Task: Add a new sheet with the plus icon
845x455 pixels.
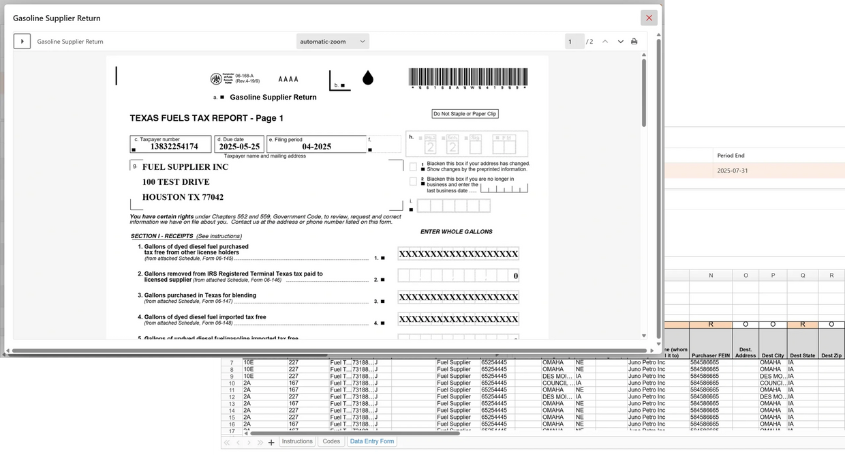Action: [272, 441]
